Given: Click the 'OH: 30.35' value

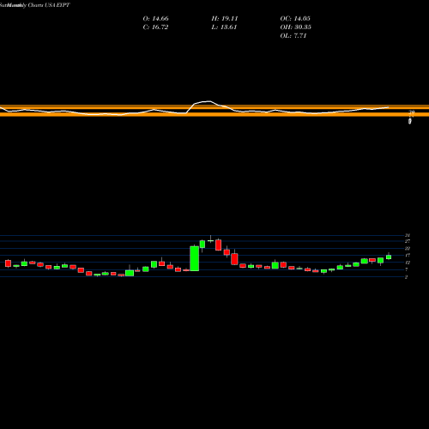Looking at the screenshot, I should pyautogui.click(x=295, y=27).
